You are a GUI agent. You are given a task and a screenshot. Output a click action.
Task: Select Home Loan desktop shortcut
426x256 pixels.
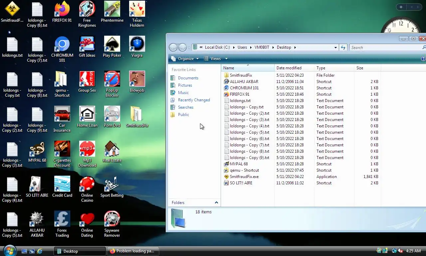87,117
